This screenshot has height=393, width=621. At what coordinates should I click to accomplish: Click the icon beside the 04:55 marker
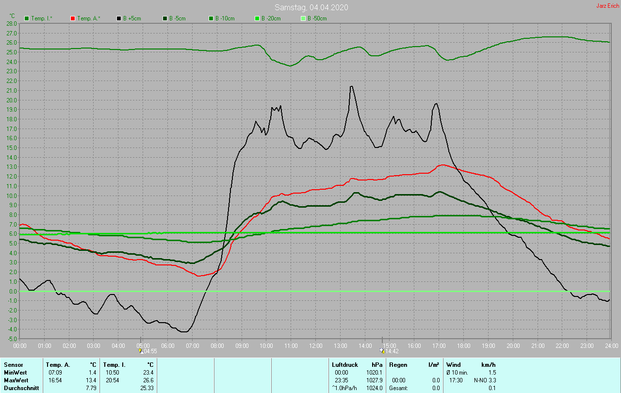coord(141,351)
